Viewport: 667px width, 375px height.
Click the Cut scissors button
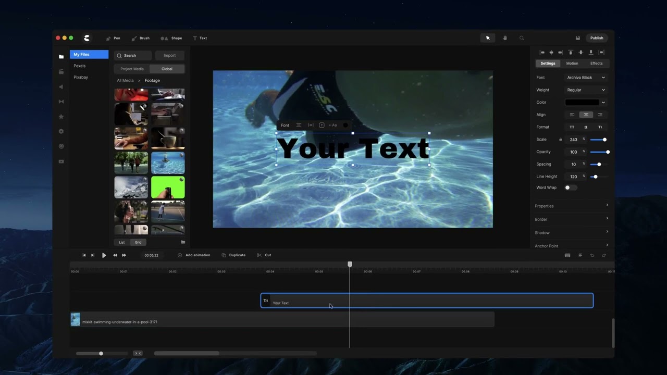264,255
